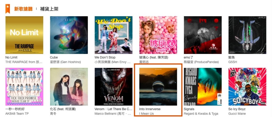Open the No Limit album cover
This screenshot has height=117, width=272.
(x=24, y=35)
